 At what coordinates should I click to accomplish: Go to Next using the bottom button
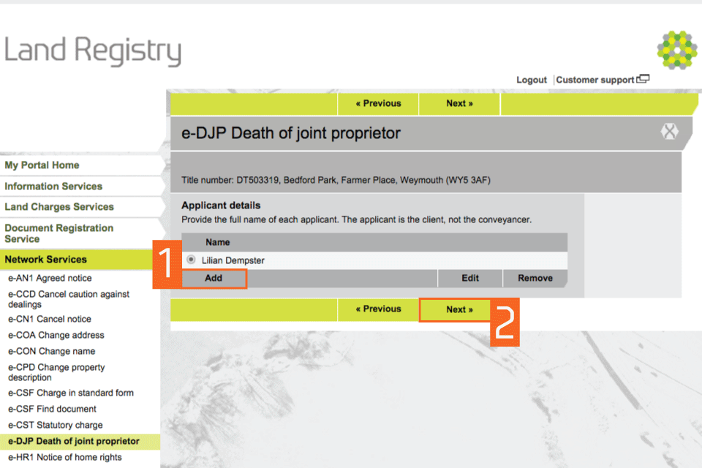coord(459,309)
